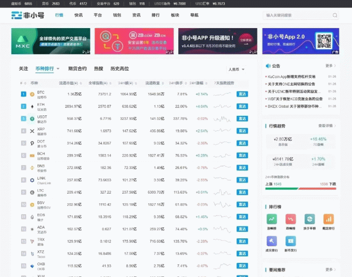Click the purple 成交排行 trade ranking icon
Screen dimensions: 352x277
(272, 241)
